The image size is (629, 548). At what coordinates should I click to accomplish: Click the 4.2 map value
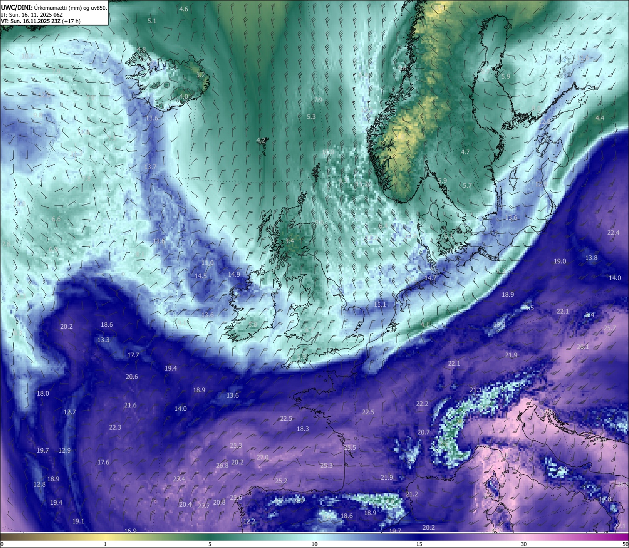pyautogui.click(x=261, y=141)
